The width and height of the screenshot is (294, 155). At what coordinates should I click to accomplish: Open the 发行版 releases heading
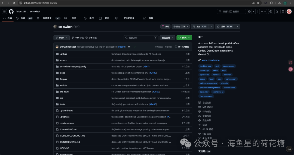(x=202, y=151)
